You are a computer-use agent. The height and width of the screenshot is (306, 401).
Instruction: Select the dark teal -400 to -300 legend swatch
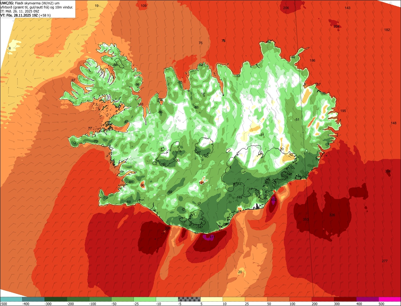pos(34,299)
